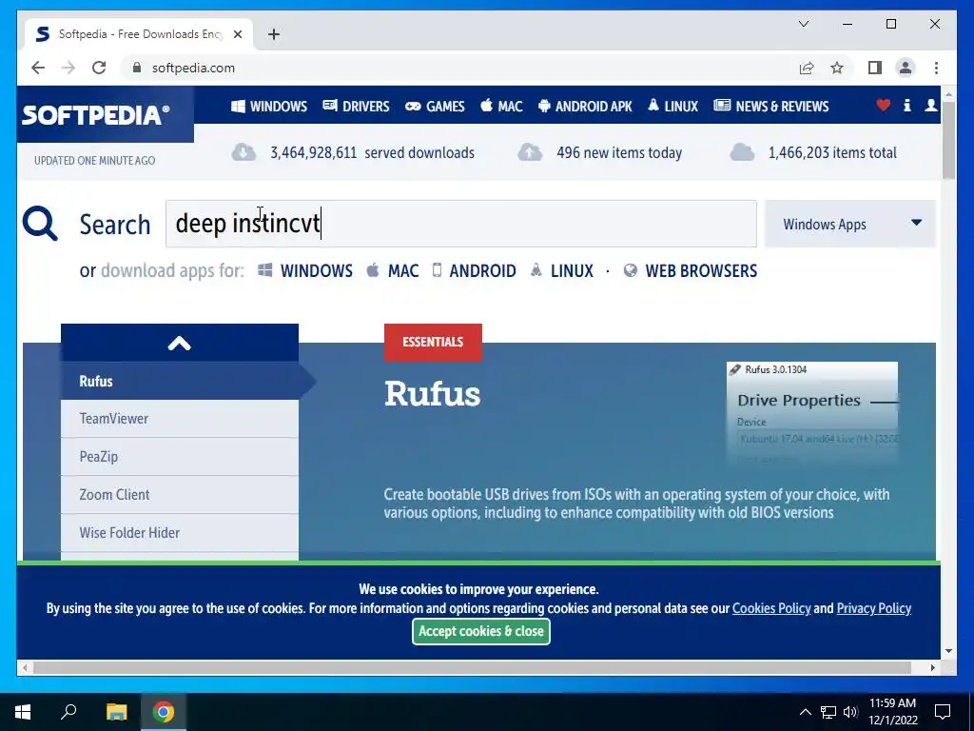Screen dimensions: 974x731
Task: Open the Windows category in the navigation bar
Action: (x=269, y=107)
